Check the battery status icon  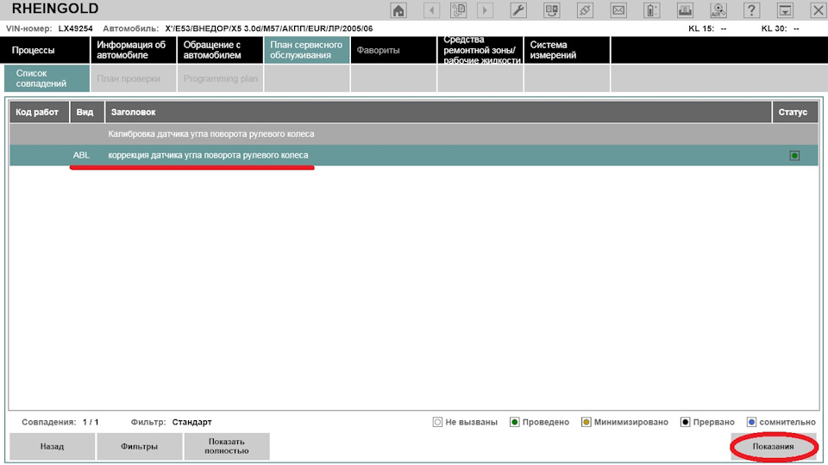[x=652, y=10]
